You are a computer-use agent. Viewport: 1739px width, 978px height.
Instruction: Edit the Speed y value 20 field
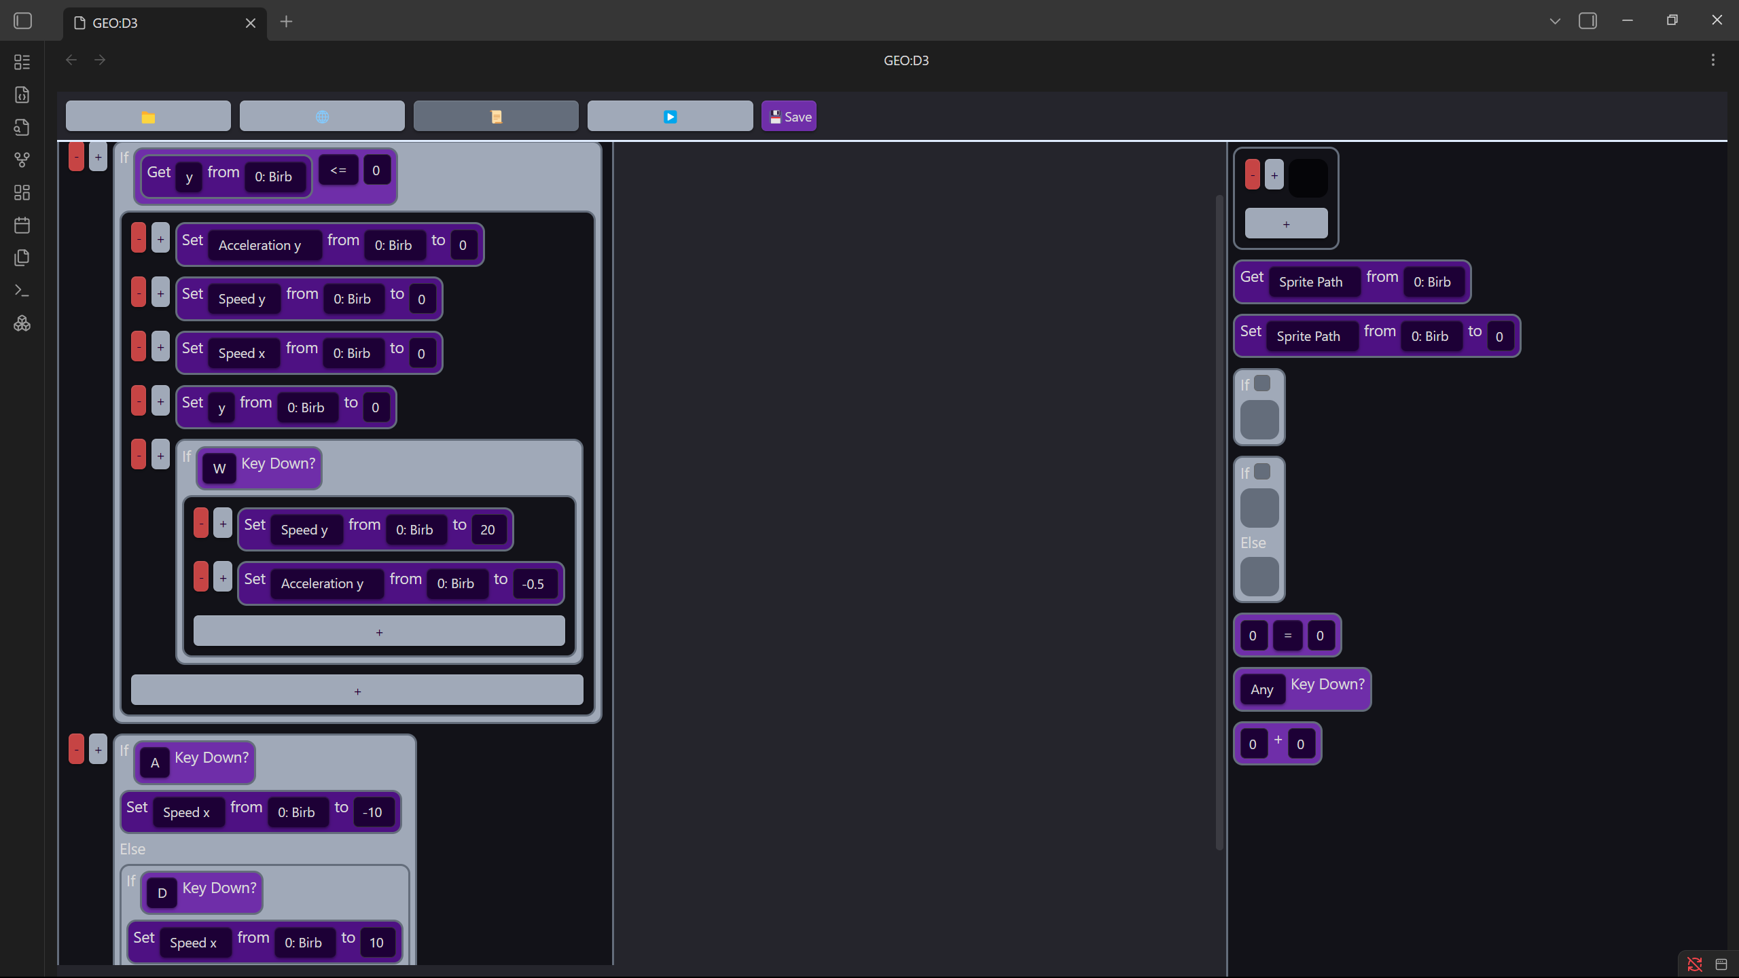(488, 530)
